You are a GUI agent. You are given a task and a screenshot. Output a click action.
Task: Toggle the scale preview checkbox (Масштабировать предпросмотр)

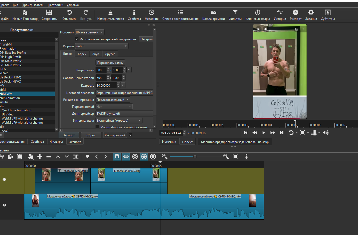[97, 127]
